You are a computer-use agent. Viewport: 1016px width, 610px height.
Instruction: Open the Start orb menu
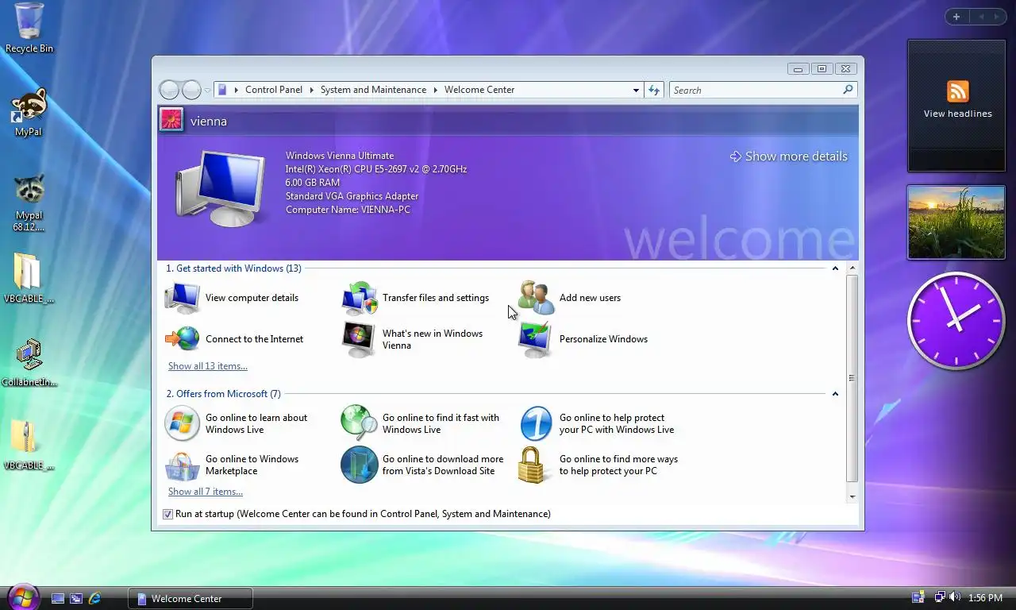pyautogui.click(x=22, y=597)
